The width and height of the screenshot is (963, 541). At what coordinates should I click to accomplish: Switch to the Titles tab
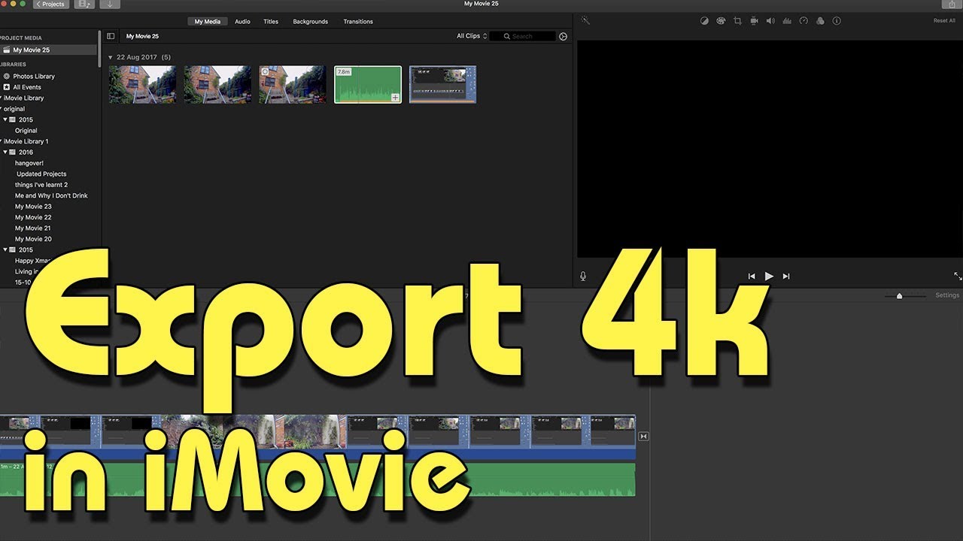[x=271, y=22]
